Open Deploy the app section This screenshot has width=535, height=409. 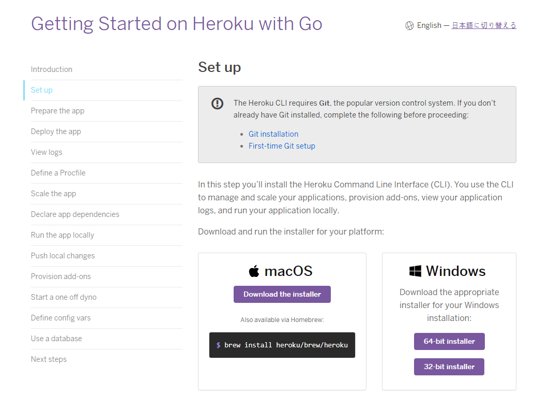(x=56, y=132)
